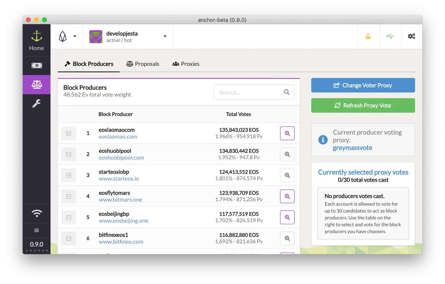Toggle vote checkbox for eosbeijingbp
Image resolution: width=445 pixels, height=284 pixels.
coord(69,217)
